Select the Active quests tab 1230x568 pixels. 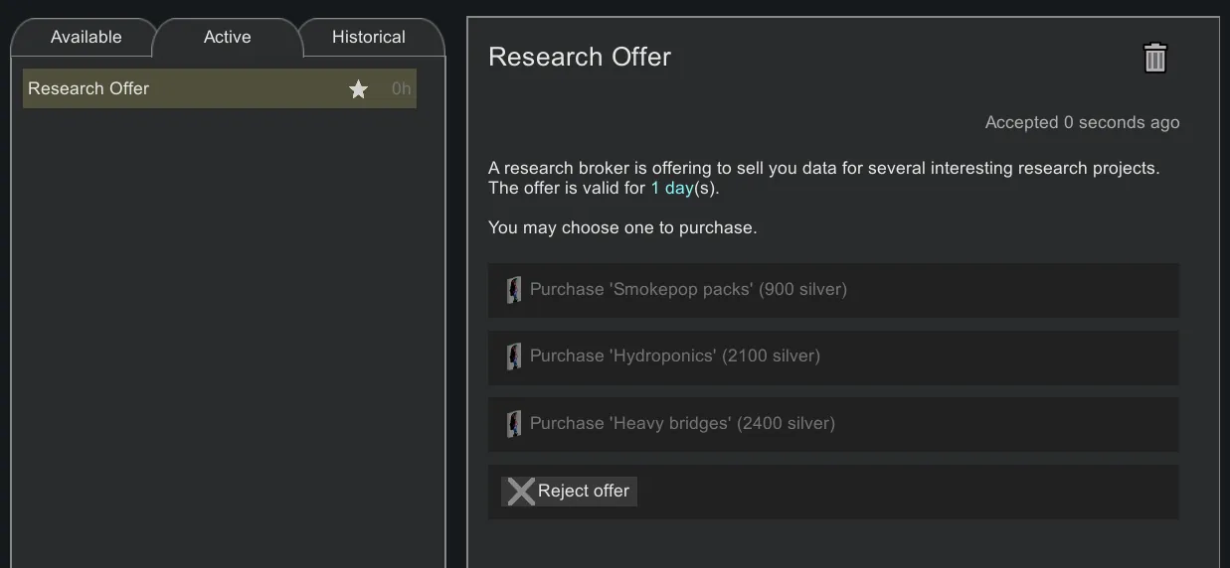227,38
